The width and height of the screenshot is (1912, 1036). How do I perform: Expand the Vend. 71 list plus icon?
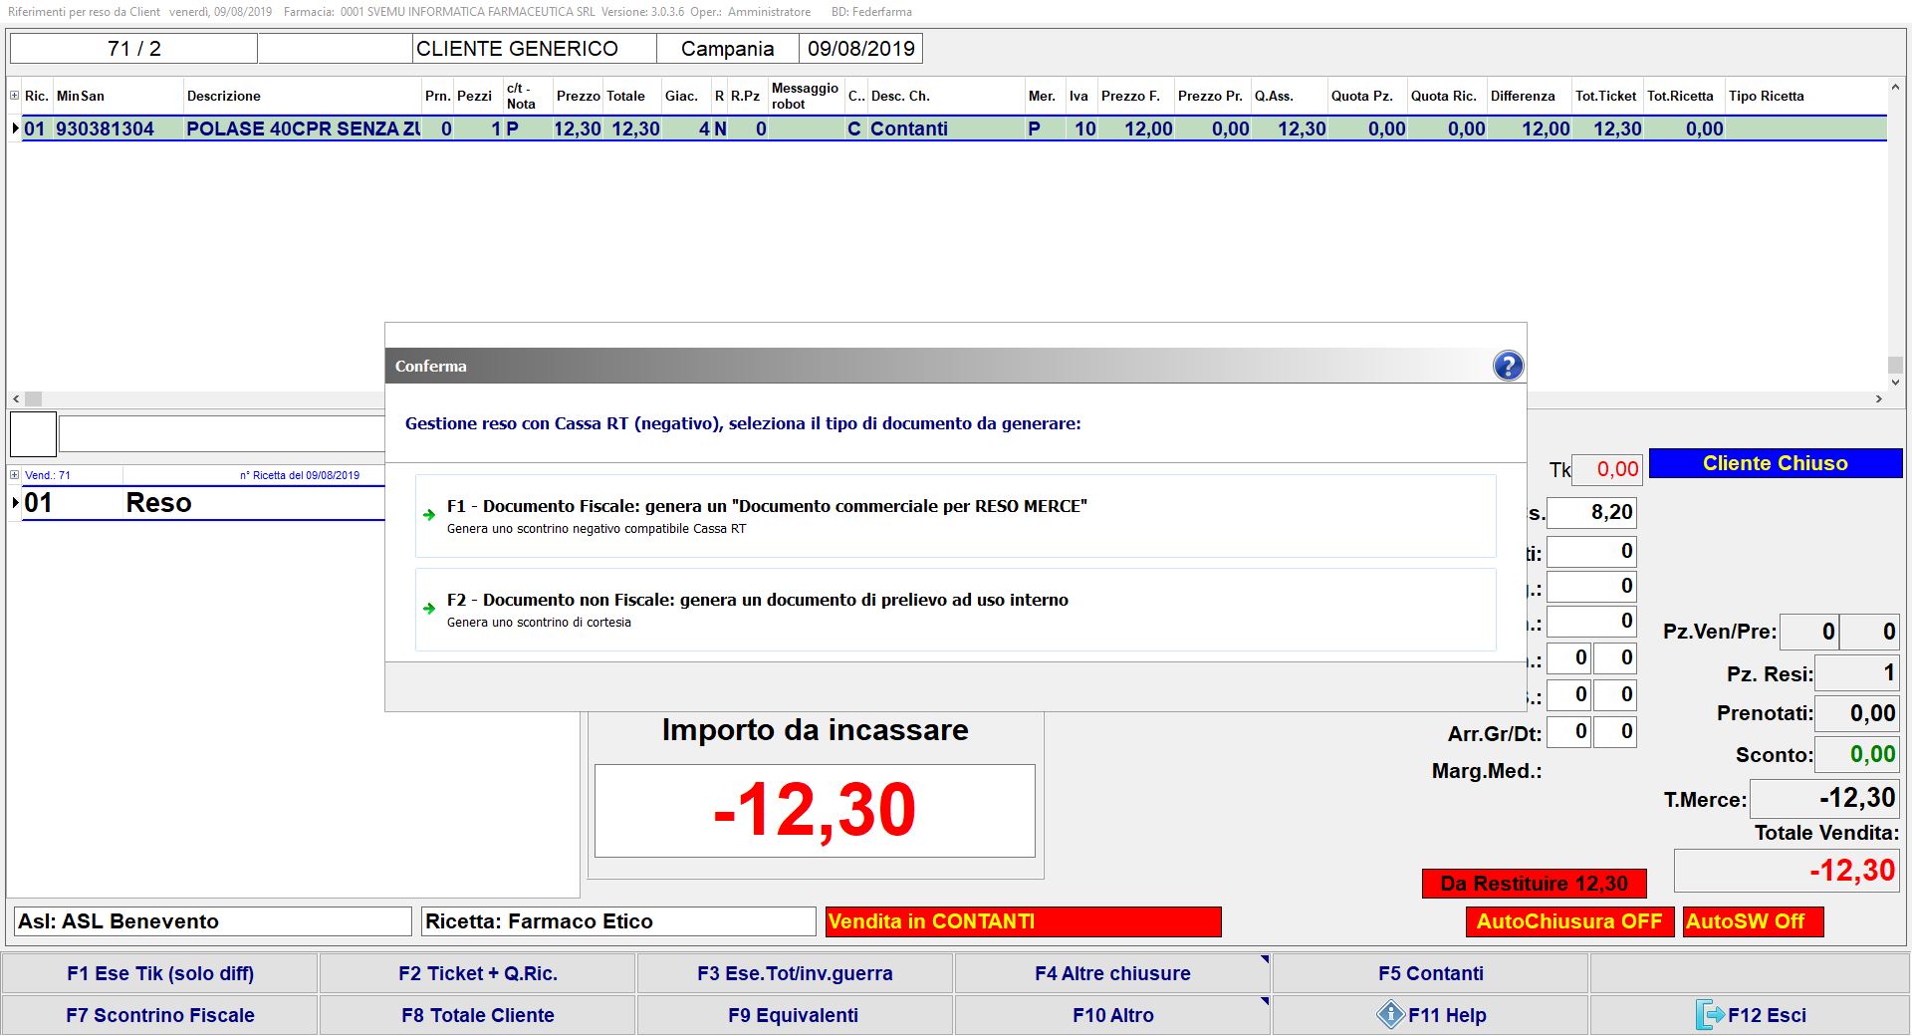click(15, 475)
